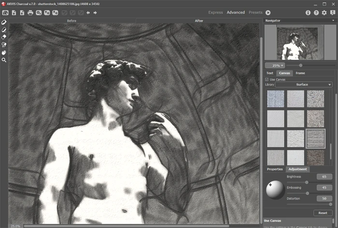Click the Use Canvas hint heading
Screen dimensions: 338x228
(272, 221)
